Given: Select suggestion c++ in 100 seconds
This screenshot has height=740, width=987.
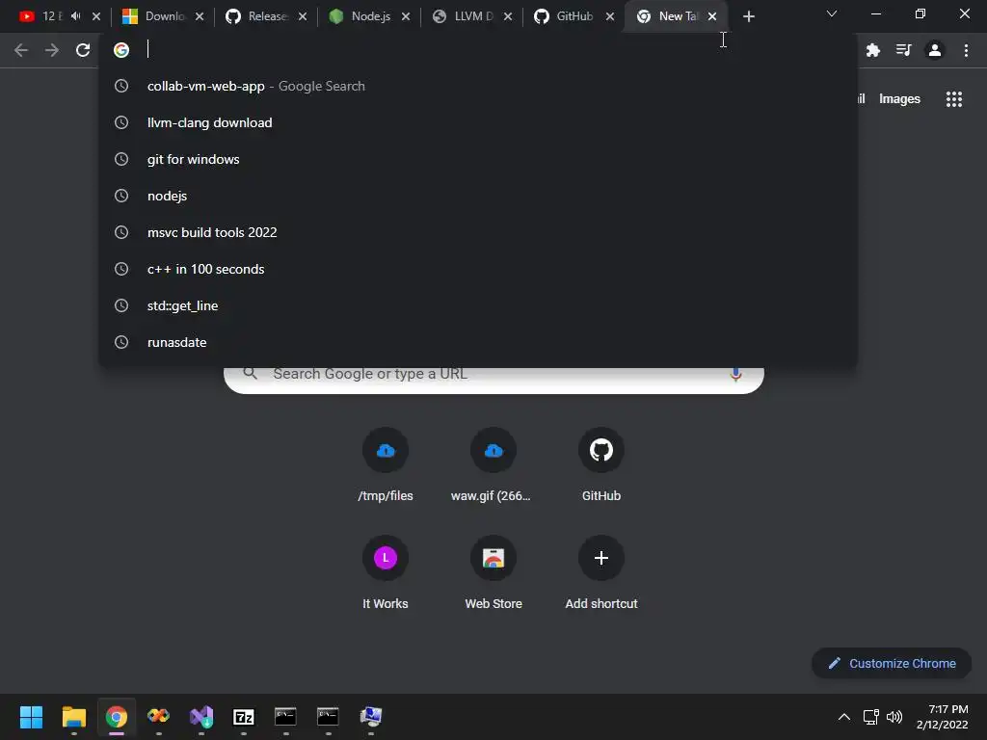Looking at the screenshot, I should click(478, 269).
